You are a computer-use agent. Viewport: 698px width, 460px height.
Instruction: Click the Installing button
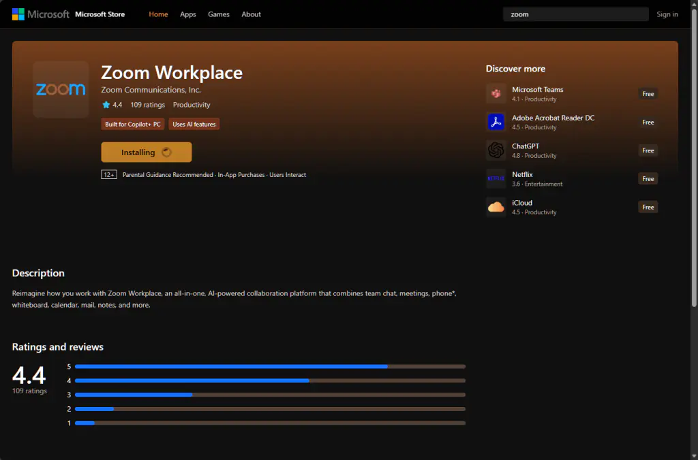coord(147,152)
